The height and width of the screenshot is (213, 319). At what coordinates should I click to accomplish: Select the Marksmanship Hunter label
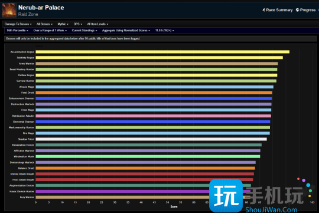[x=21, y=127]
